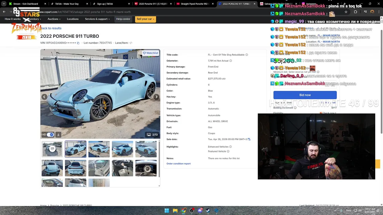
Task: Click ALL WHEEL DRIVE drivetrain value
Action: (x=218, y=122)
